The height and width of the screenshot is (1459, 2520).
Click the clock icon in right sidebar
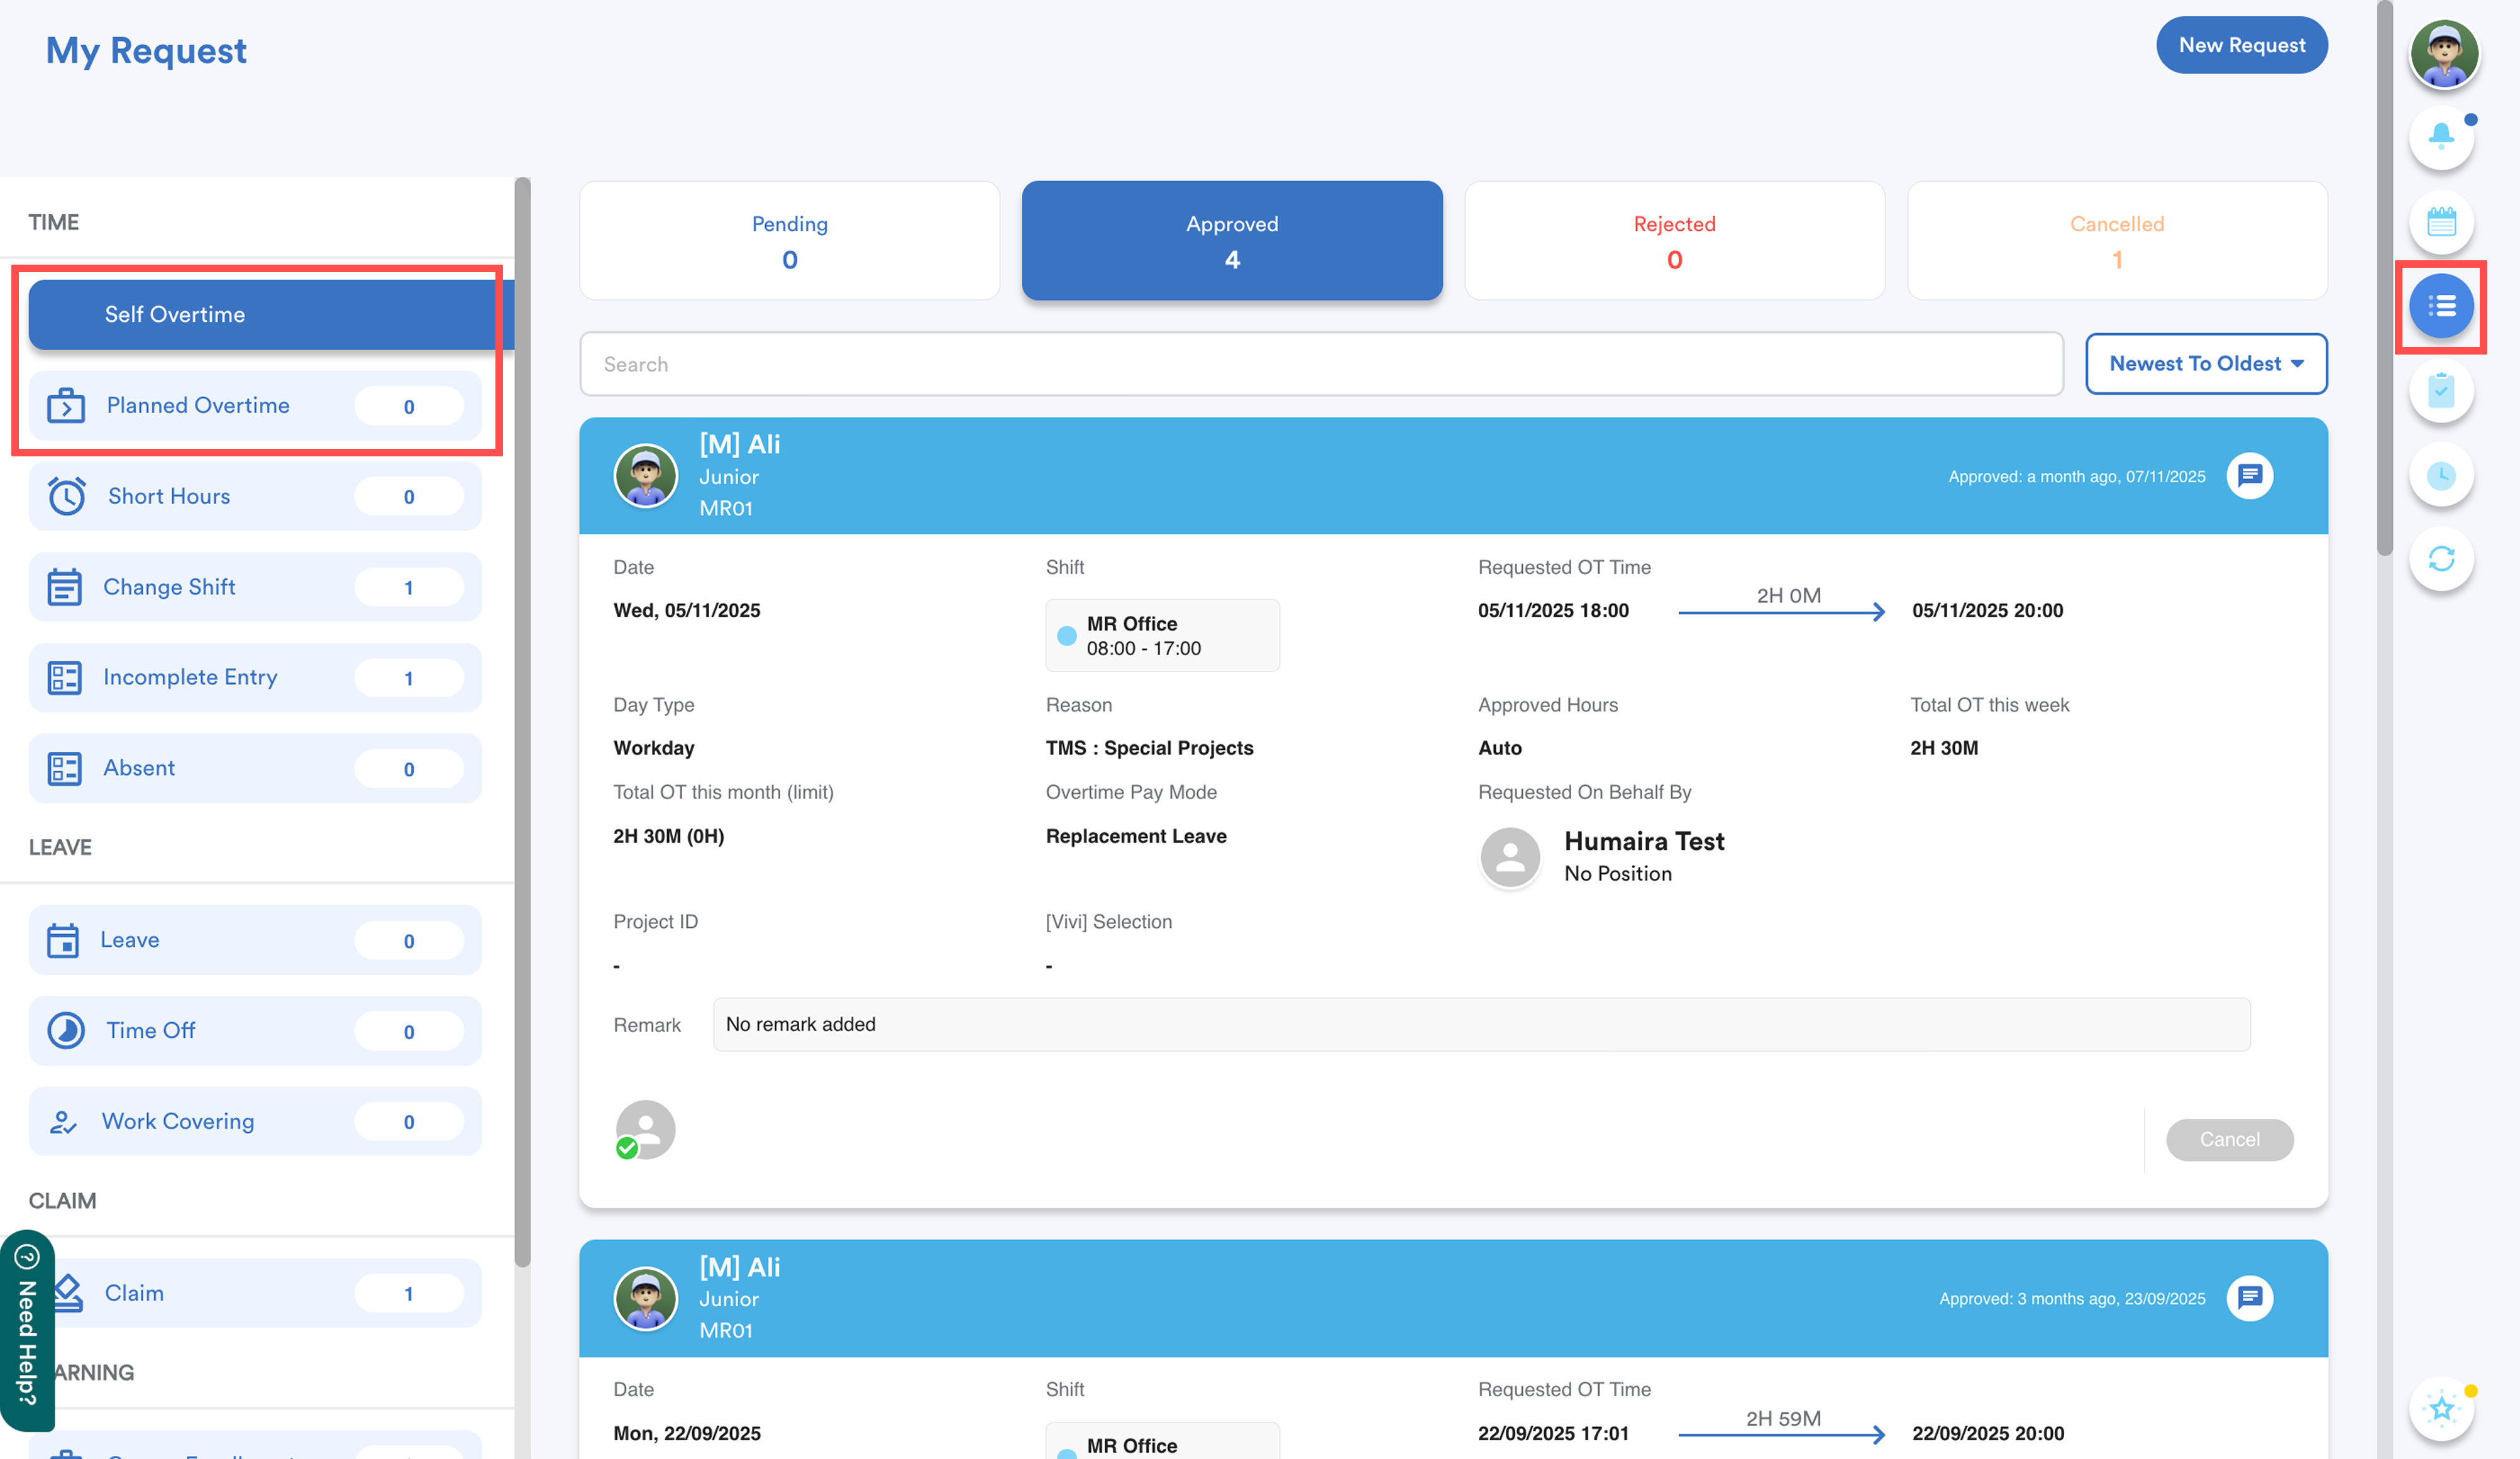point(2441,475)
